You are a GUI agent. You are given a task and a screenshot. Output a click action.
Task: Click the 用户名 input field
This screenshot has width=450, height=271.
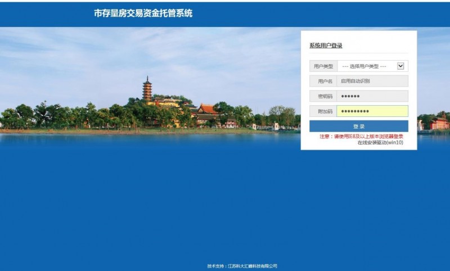(372, 81)
